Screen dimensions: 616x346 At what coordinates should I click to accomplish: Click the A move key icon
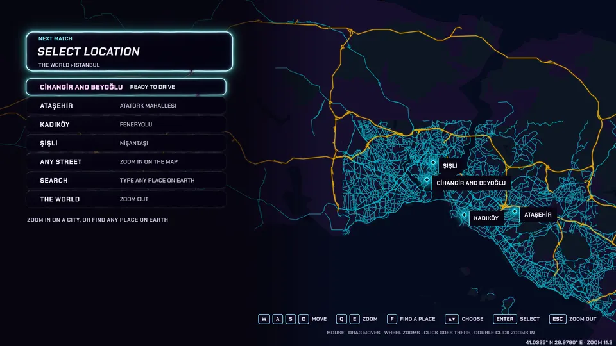[277, 319]
